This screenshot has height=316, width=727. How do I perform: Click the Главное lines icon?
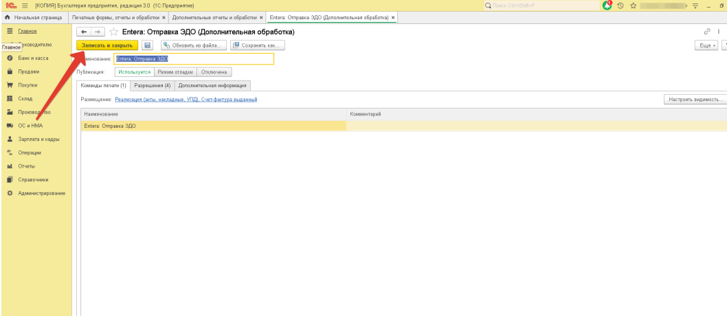tap(9, 31)
